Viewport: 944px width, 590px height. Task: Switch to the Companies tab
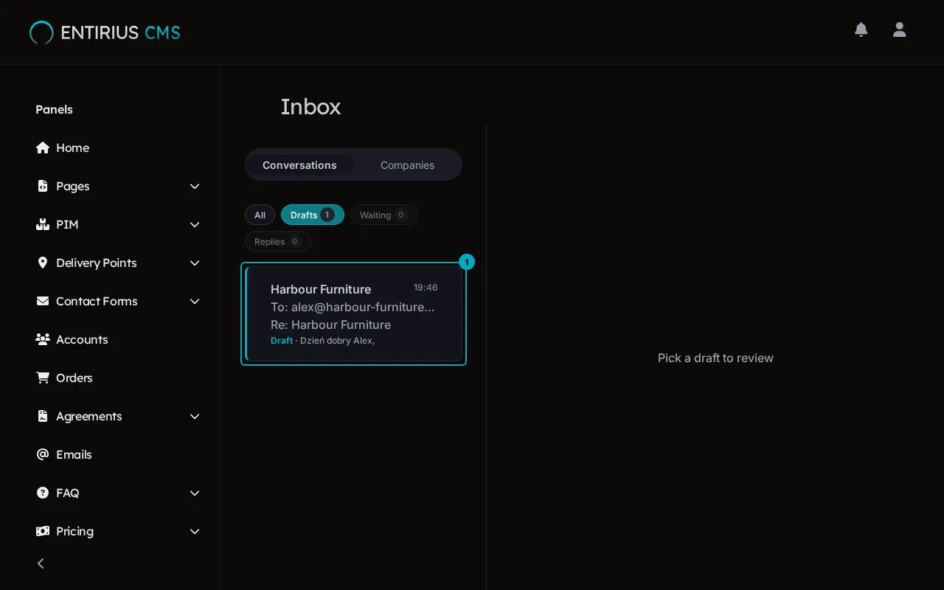pyautogui.click(x=407, y=165)
